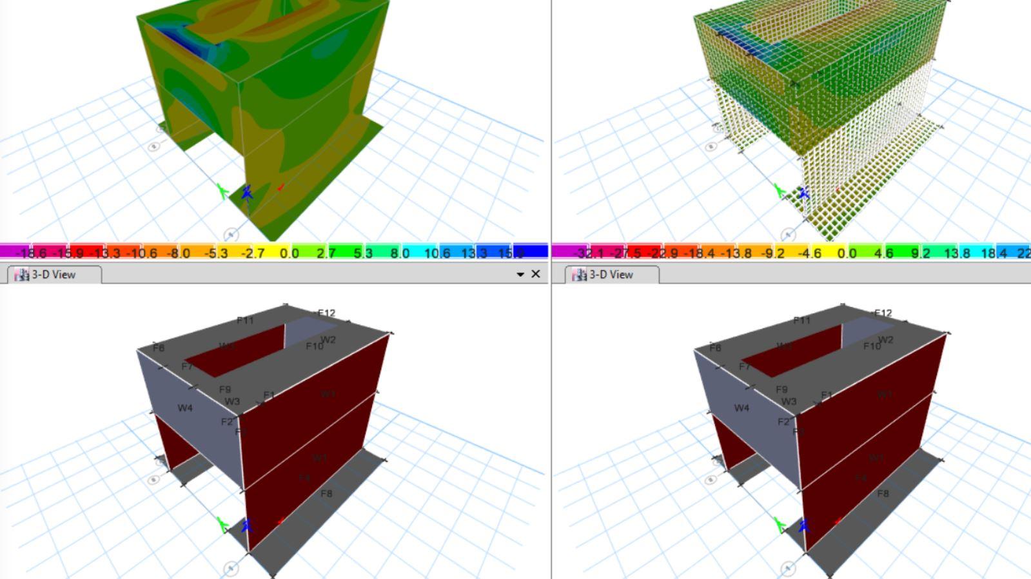This screenshot has width=1031, height=579.
Task: Click the -18.4 value on right legend
Action: tap(698, 253)
